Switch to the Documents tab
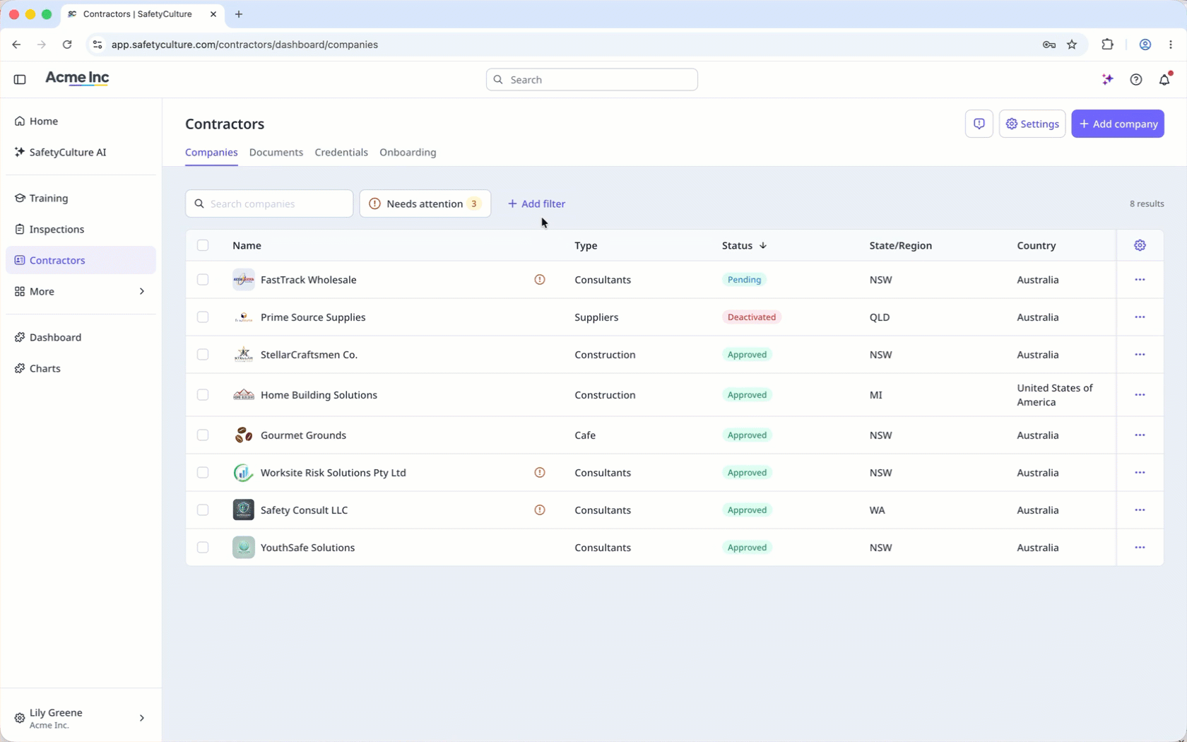 (276, 153)
